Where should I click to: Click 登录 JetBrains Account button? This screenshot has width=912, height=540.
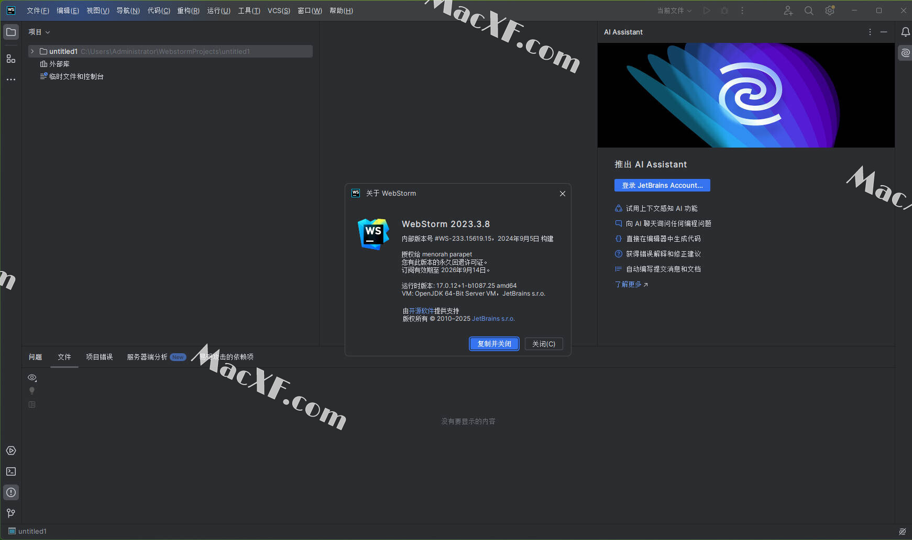click(662, 185)
